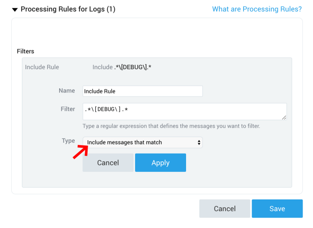Click the Include .*\[DEBUG\].* rule summary
The width and height of the screenshot is (313, 228).
122,67
